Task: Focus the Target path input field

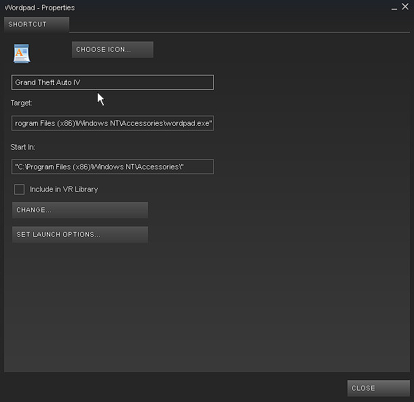Action: tap(113, 123)
